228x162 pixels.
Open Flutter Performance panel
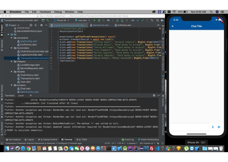149,139
